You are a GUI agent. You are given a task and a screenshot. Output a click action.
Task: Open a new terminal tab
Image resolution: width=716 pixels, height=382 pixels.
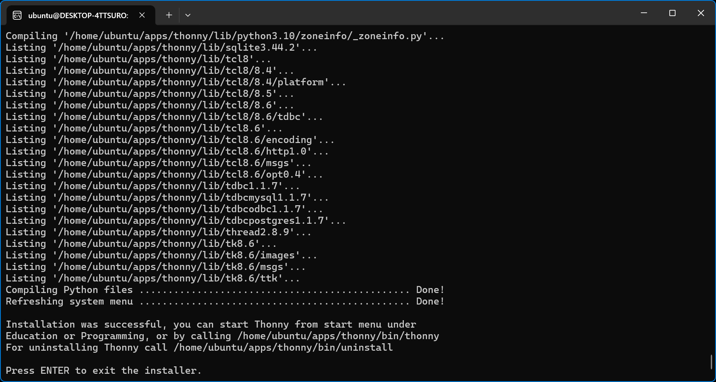pos(169,15)
